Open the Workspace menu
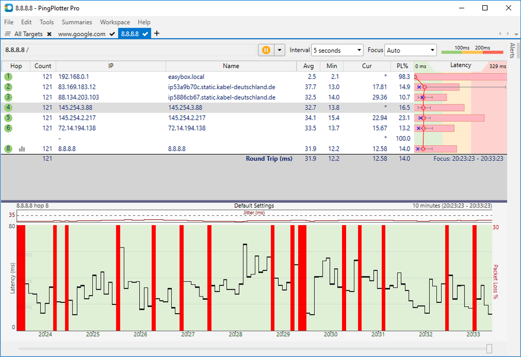 [115, 22]
